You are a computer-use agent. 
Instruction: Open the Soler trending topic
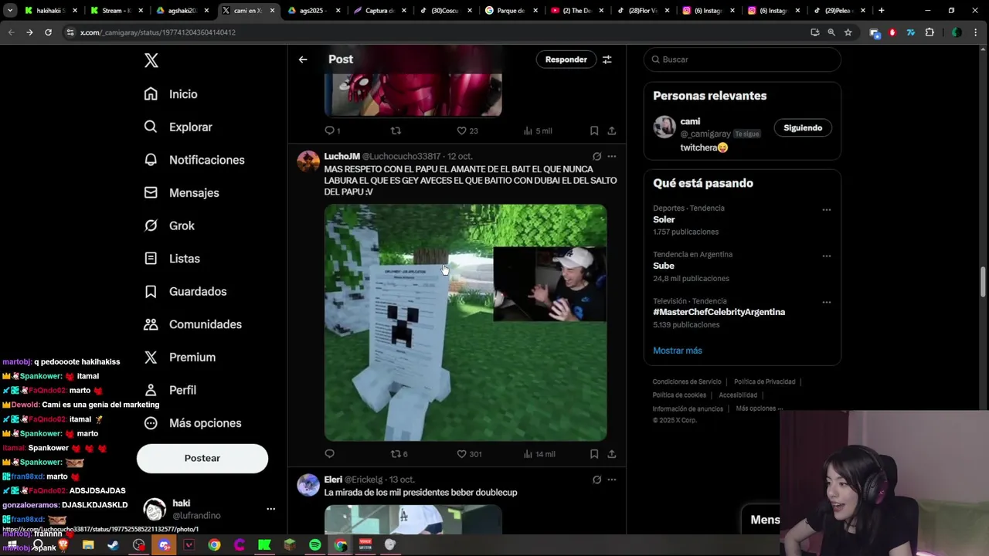tap(664, 219)
